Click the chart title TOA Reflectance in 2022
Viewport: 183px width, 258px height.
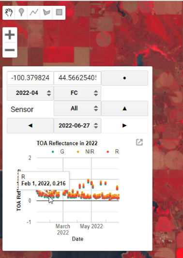[67, 143]
